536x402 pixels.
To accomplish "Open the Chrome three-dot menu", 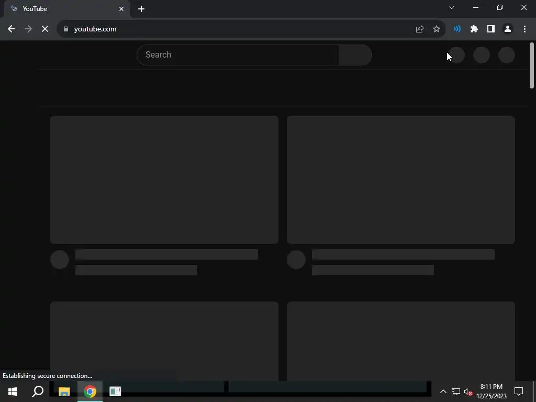I will pyautogui.click(x=524, y=29).
